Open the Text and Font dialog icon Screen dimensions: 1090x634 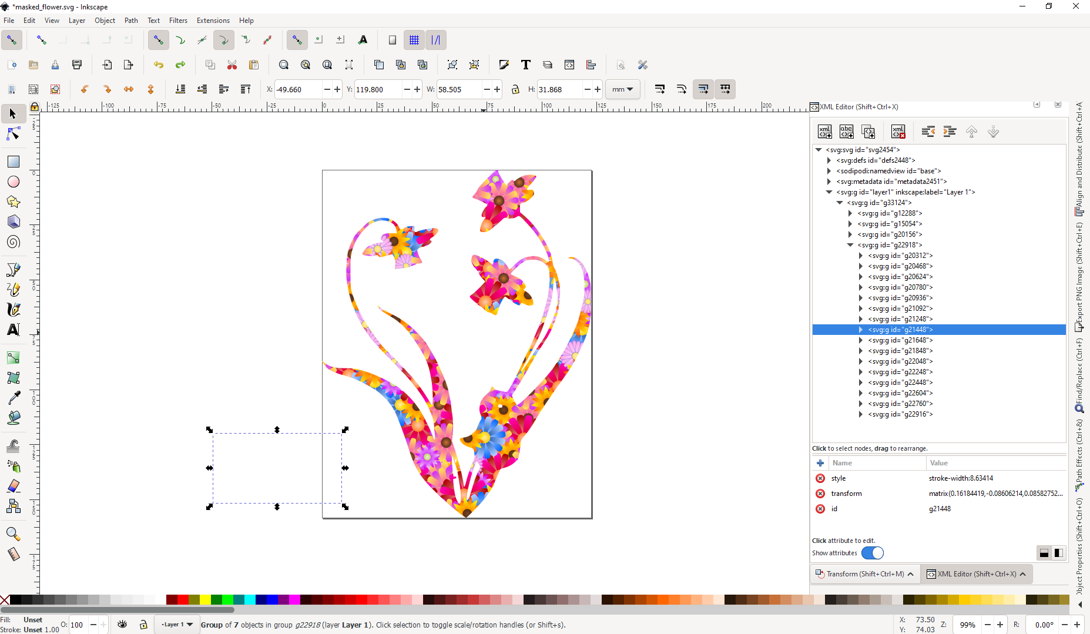coord(525,65)
